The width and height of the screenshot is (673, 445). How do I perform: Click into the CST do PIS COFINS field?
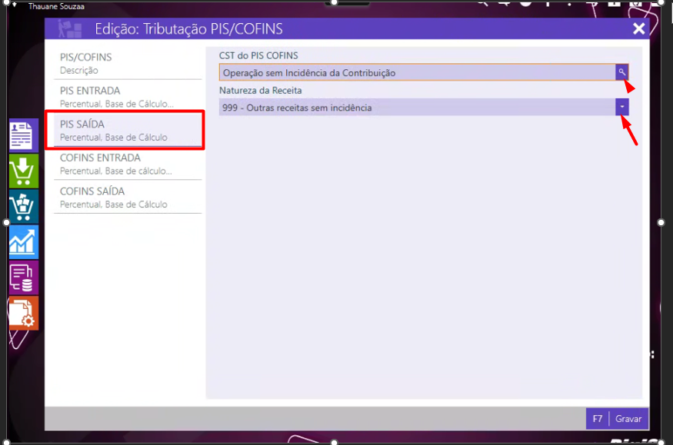416,73
